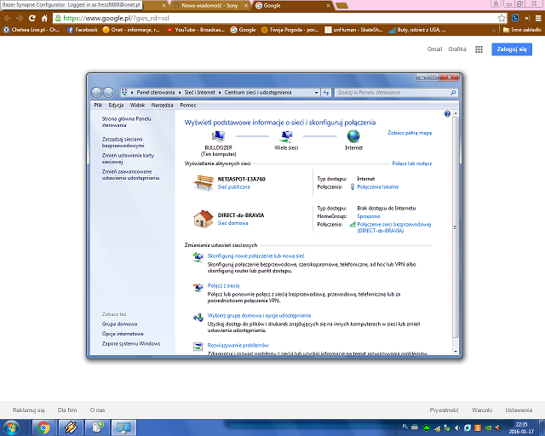Viewport: 545px width, 436px height.
Task: Click the BULLDOZER computer icon
Action: (219, 135)
